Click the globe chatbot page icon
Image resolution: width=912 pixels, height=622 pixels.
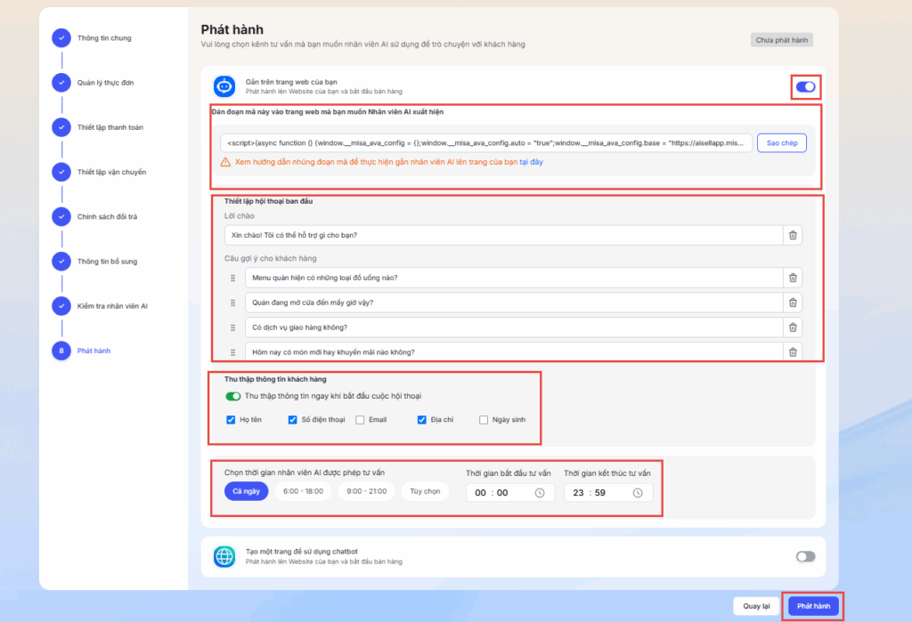[x=224, y=557]
